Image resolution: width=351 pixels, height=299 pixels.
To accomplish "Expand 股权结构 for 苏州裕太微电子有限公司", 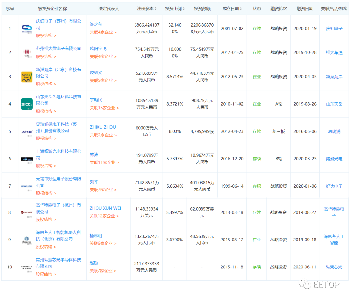I will tap(46, 57).
